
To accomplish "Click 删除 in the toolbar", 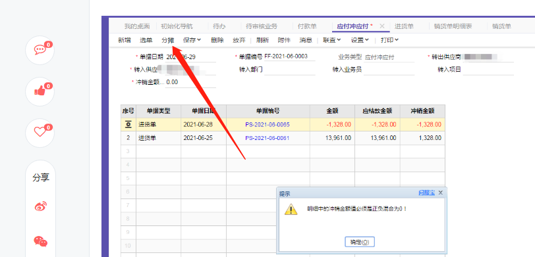I will coord(217,40).
